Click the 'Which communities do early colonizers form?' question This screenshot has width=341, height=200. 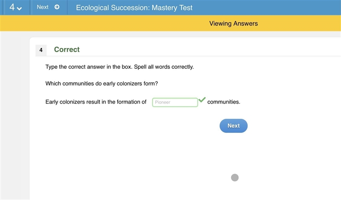coord(101,83)
